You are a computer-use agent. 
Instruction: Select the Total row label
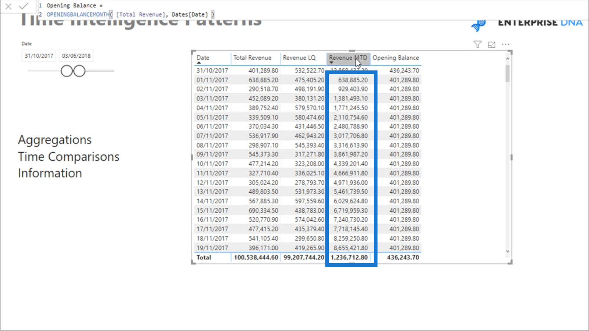(204, 257)
